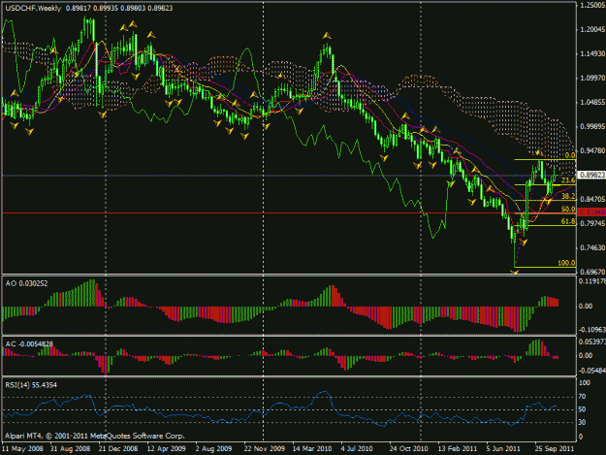Select the RSI scale 70 level
The image size is (606, 455).
pos(583,397)
